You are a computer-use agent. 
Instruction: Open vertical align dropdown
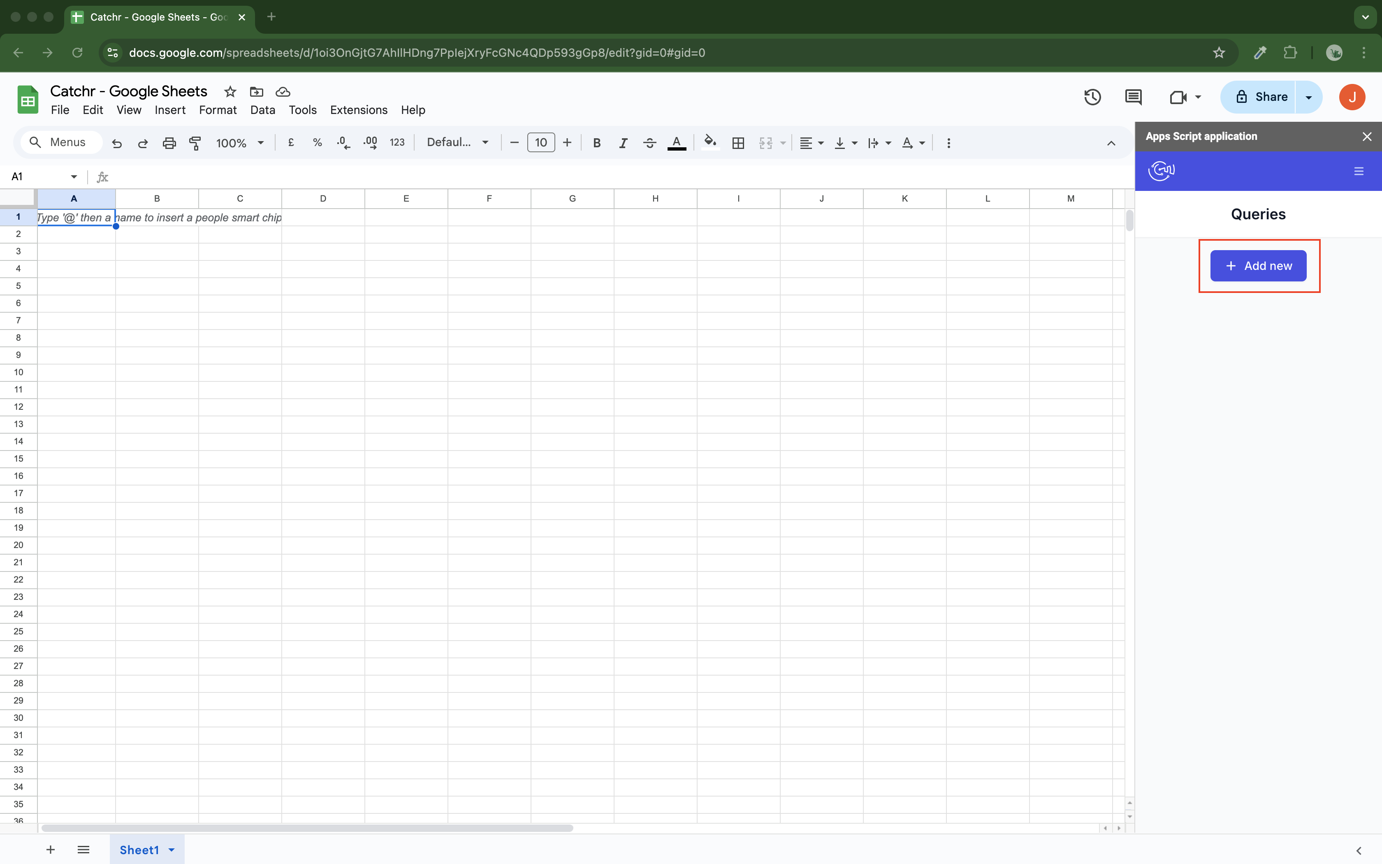point(846,143)
